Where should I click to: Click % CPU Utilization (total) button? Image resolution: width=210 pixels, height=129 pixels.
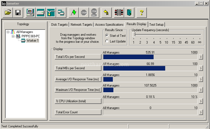(78, 101)
